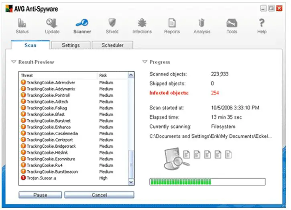Collapse the Result-Preview section

click(x=14, y=62)
